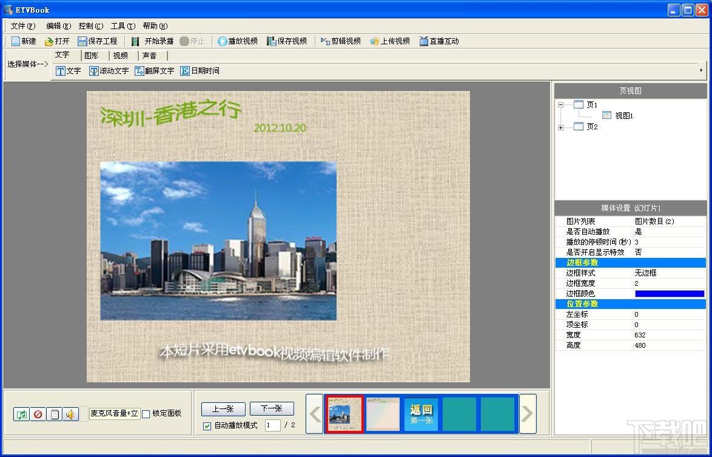Insert 滚动文字 scrolling text
This screenshot has height=457, width=712.
click(109, 71)
